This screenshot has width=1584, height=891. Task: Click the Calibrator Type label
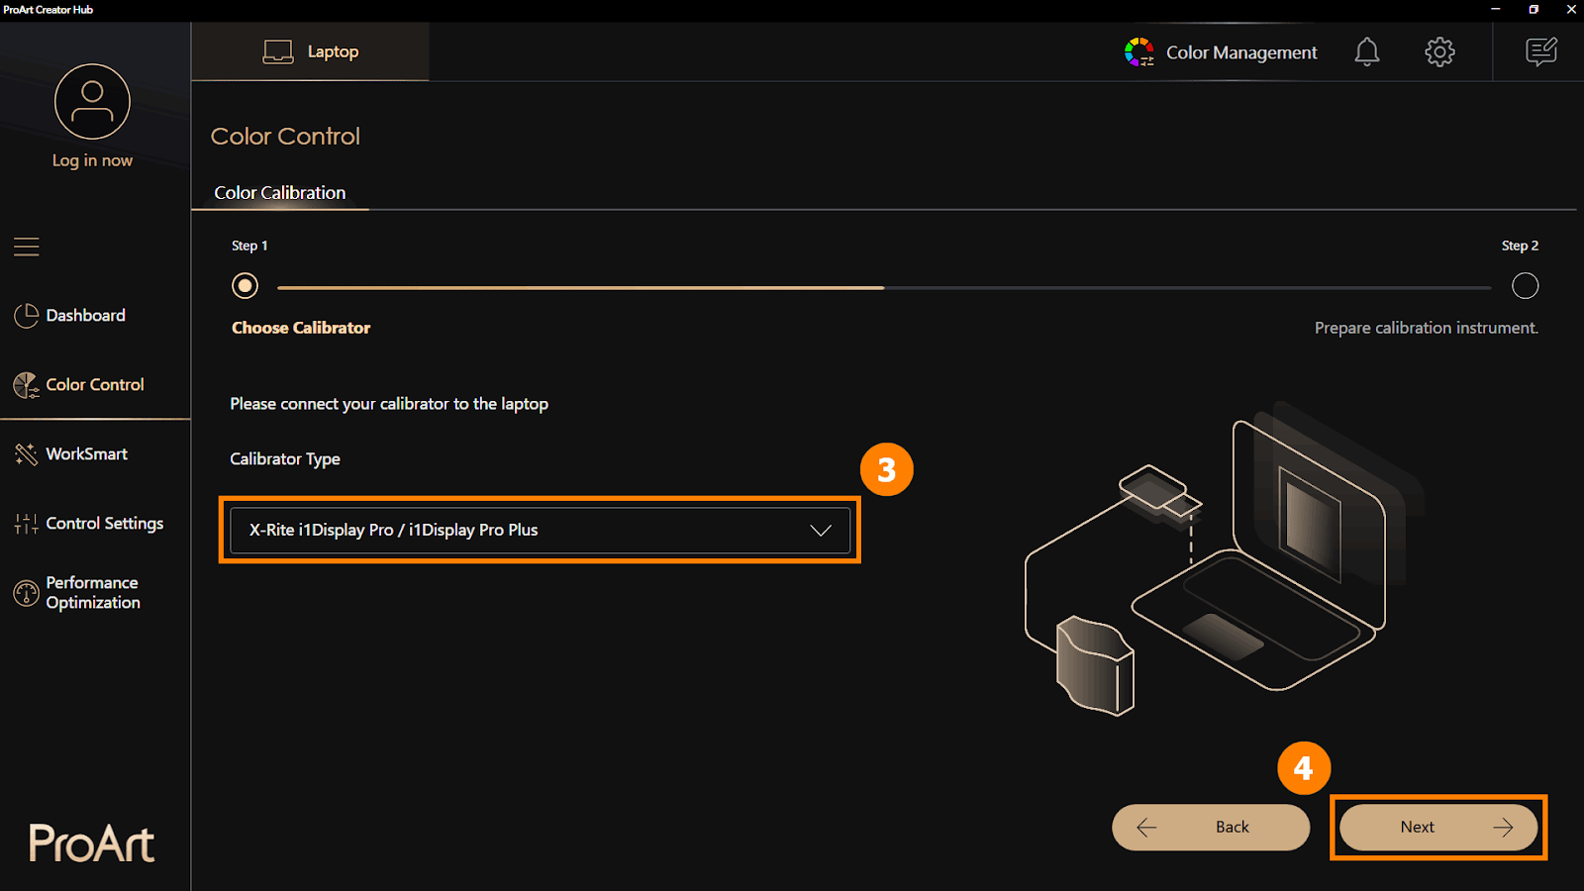(x=285, y=459)
